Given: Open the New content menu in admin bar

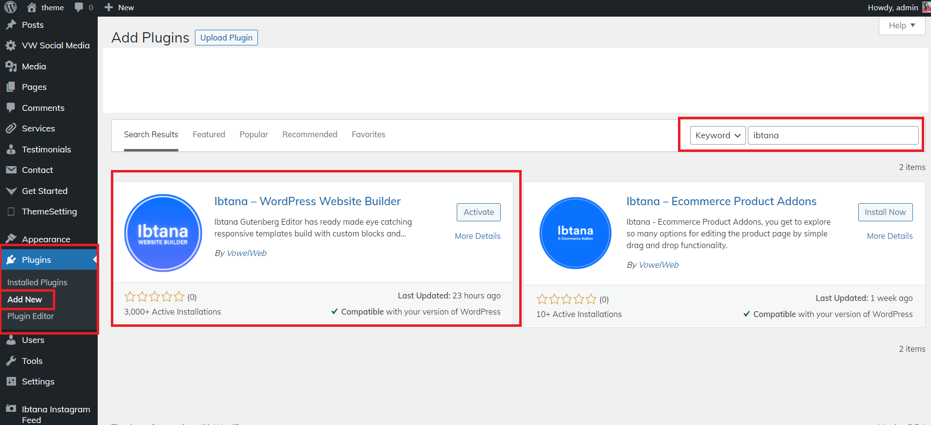Looking at the screenshot, I should tap(120, 7).
